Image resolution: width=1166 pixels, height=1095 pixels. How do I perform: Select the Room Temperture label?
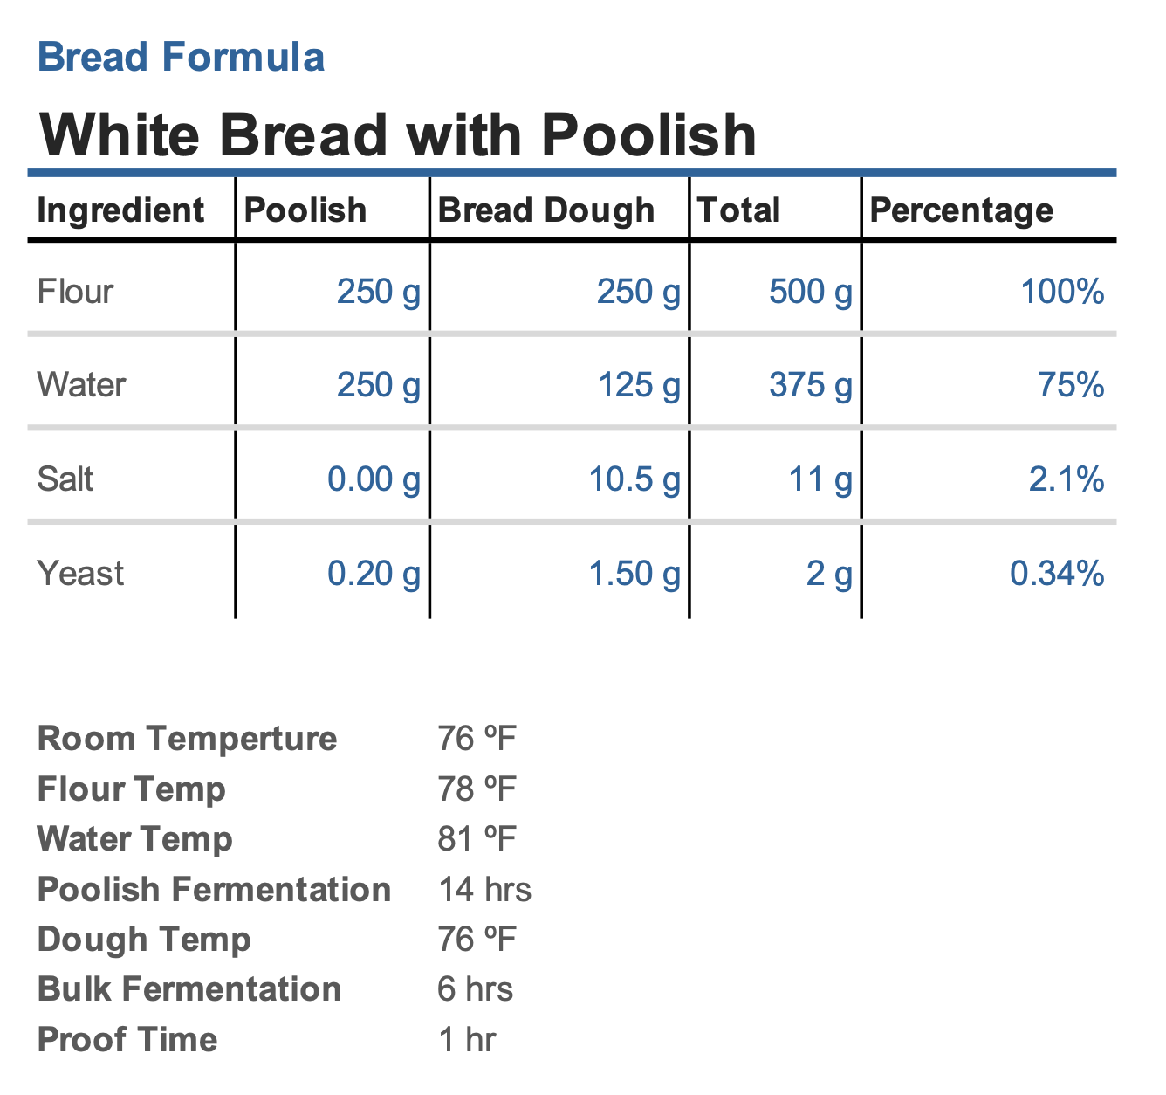coord(187,739)
